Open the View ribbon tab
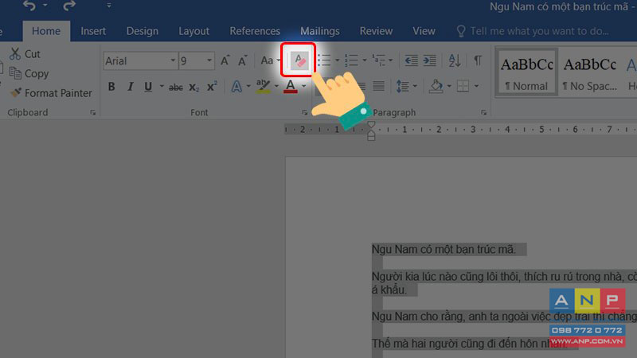637x358 pixels. point(424,31)
